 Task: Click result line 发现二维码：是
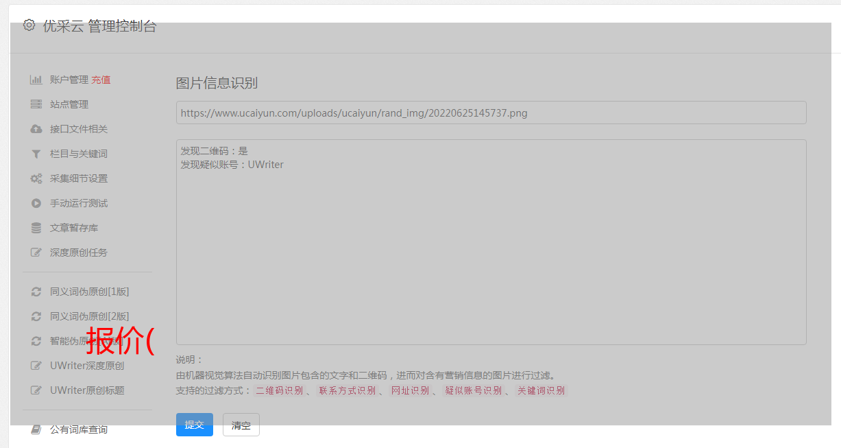coord(214,151)
